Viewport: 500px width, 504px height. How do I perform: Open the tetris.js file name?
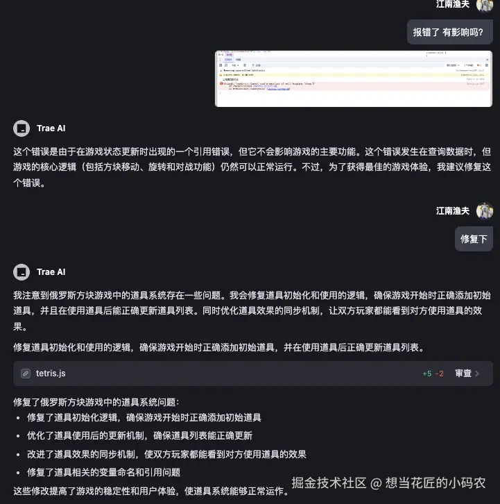tap(51, 373)
